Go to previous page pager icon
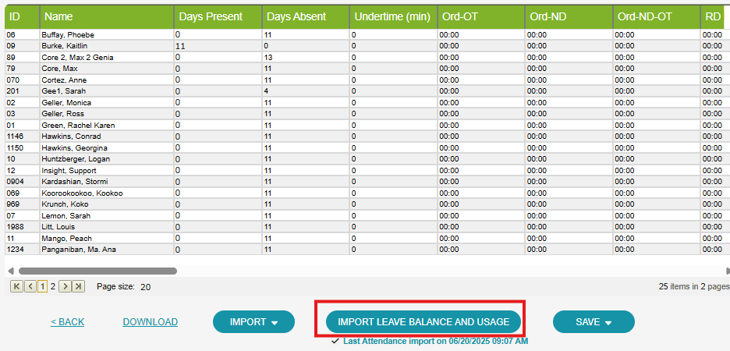The image size is (730, 351). (x=30, y=286)
